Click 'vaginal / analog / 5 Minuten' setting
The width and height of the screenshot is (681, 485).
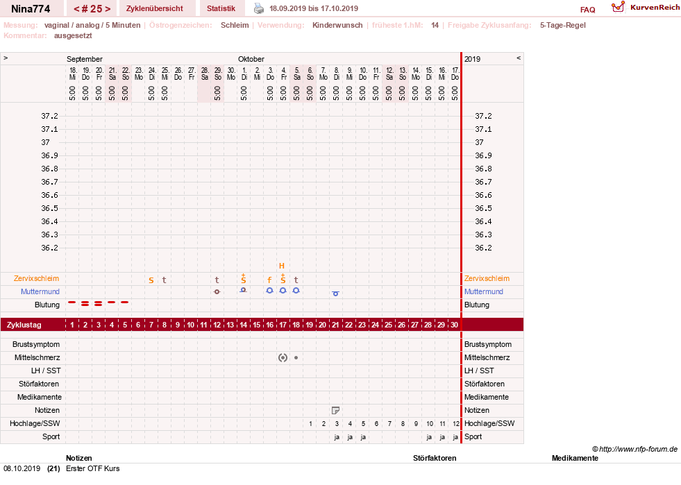click(92, 25)
